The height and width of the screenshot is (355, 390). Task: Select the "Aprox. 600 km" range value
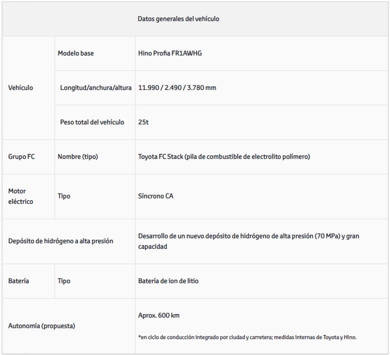159,316
